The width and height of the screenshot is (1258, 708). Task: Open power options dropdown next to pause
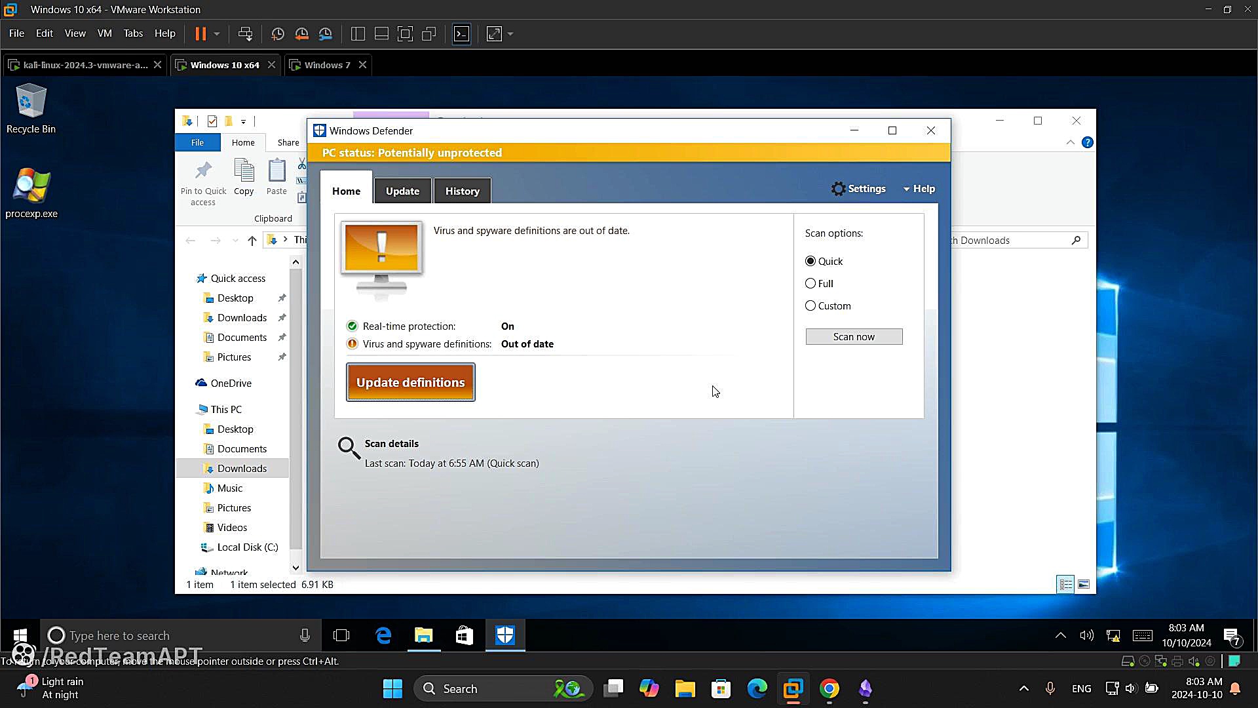(217, 33)
